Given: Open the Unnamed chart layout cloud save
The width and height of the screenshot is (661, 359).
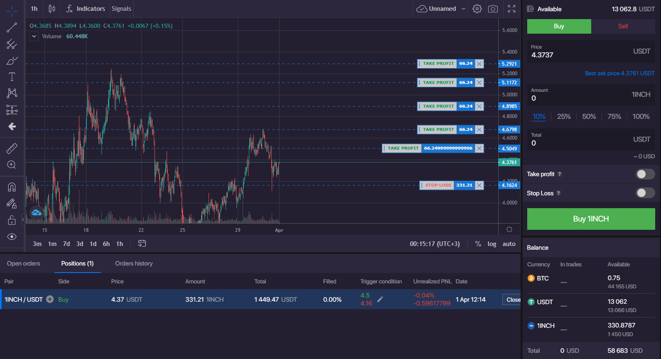Looking at the screenshot, I should tap(436, 9).
